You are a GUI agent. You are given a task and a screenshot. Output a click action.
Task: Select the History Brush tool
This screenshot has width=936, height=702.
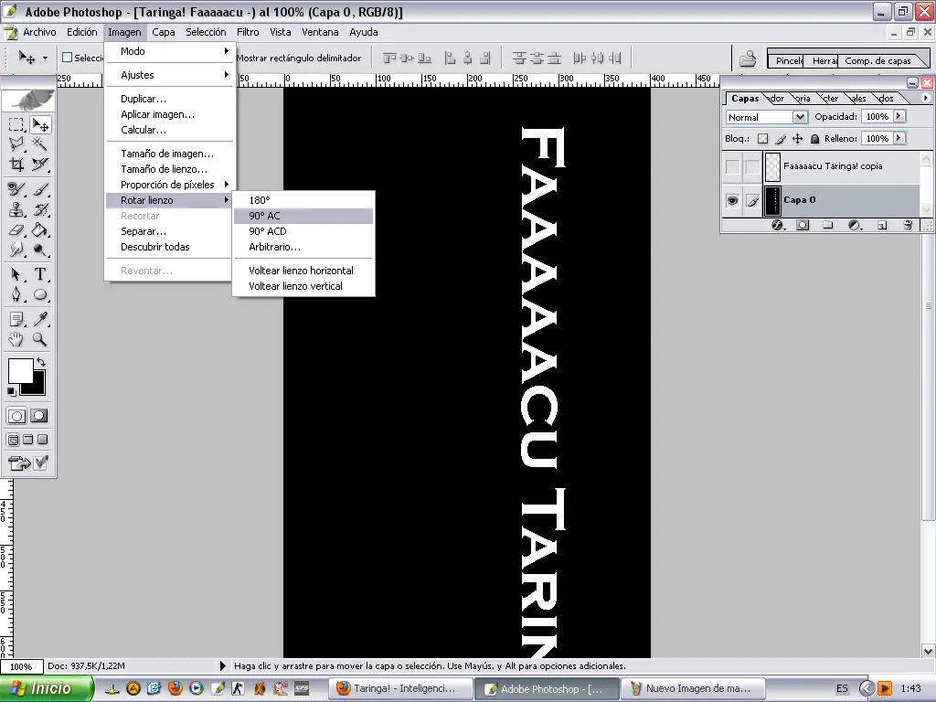(x=40, y=209)
